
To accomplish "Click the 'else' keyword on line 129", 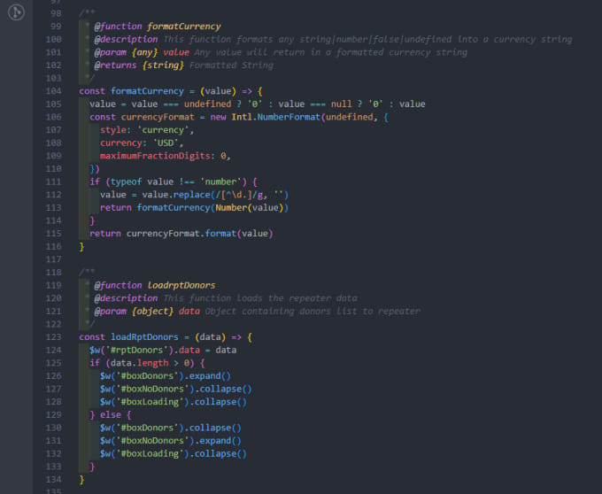I will (111, 415).
